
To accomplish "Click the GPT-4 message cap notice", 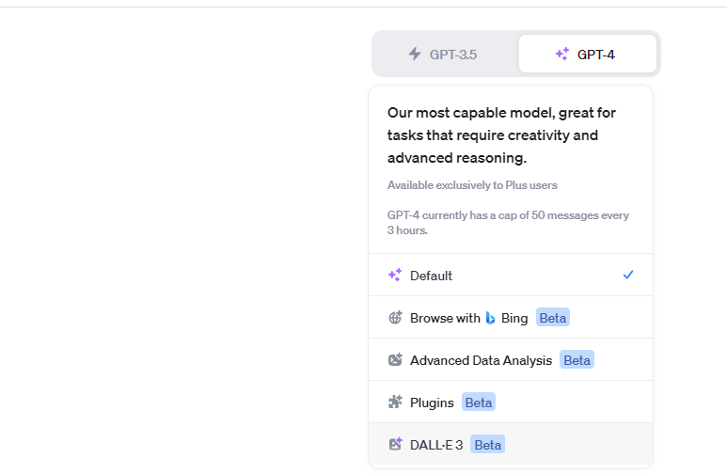I will (x=508, y=223).
